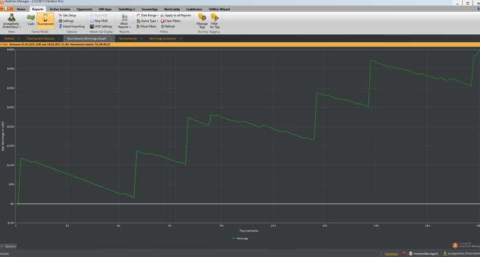Open the More Reports dropdown

[x=124, y=21]
